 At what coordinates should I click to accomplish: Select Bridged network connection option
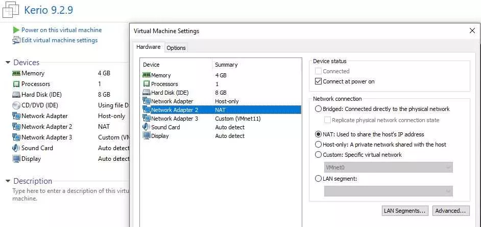pyautogui.click(x=318, y=109)
